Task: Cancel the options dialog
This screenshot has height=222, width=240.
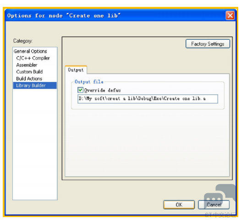Action: 214,205
